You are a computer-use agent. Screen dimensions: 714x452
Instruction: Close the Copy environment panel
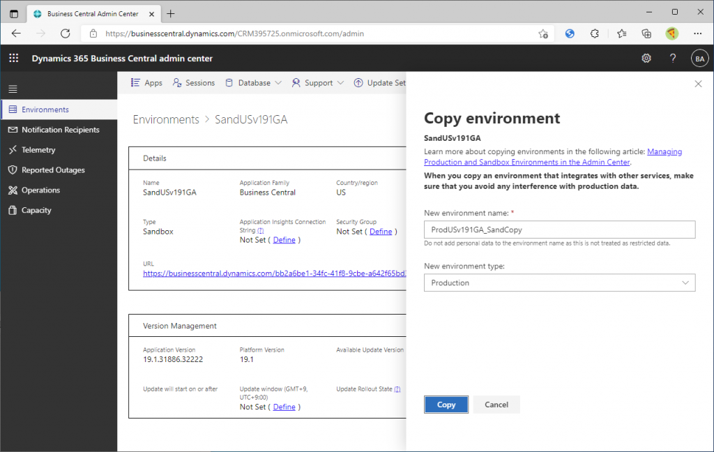click(698, 84)
